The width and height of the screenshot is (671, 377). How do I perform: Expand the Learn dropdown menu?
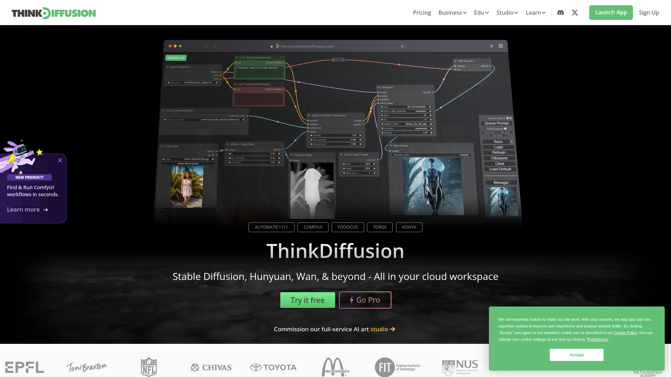536,13
